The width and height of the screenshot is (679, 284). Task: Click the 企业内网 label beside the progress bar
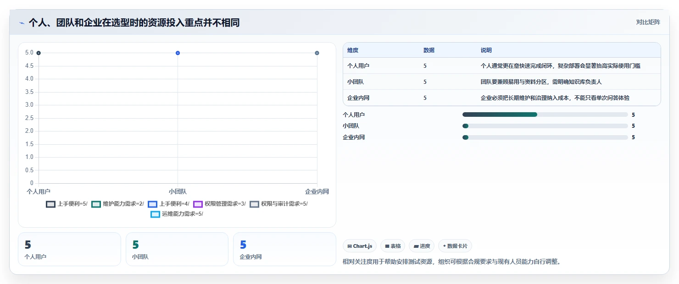(x=354, y=137)
